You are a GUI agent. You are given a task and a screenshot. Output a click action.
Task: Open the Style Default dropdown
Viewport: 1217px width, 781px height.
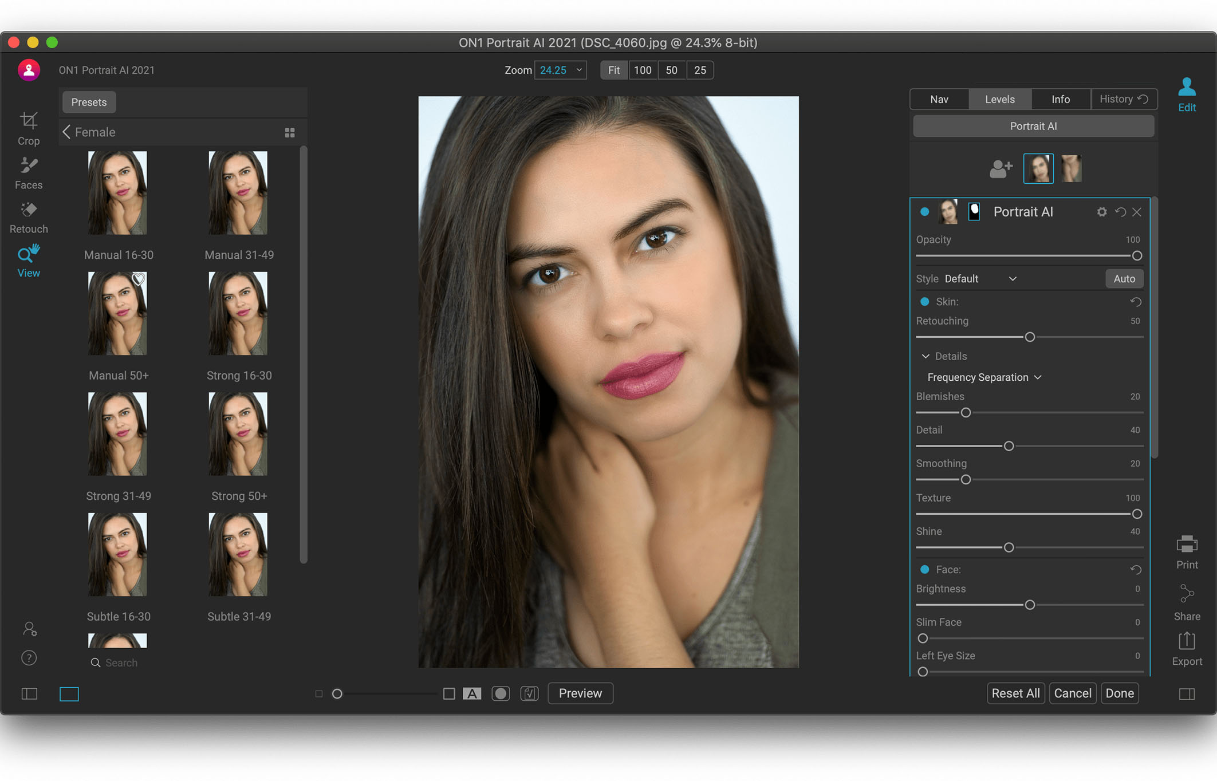pos(980,279)
